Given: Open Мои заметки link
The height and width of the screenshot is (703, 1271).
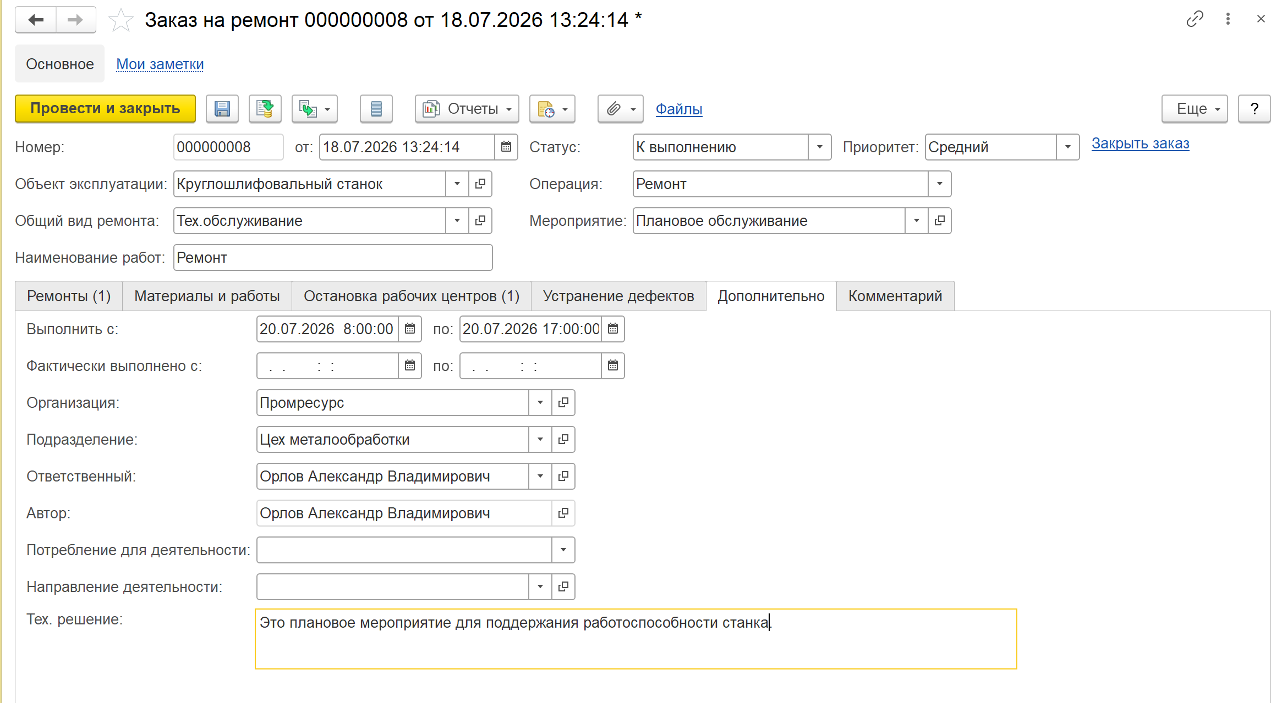Looking at the screenshot, I should [x=160, y=64].
